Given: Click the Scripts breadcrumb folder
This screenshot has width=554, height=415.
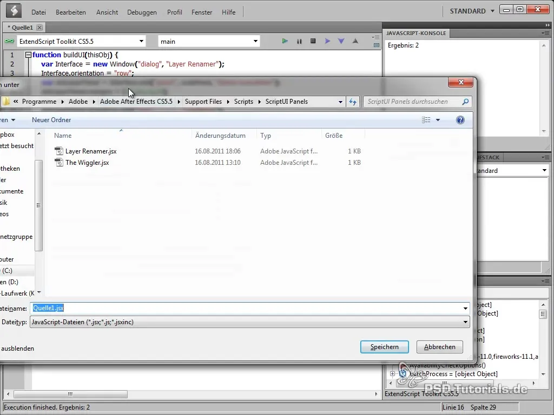Looking at the screenshot, I should 243,102.
